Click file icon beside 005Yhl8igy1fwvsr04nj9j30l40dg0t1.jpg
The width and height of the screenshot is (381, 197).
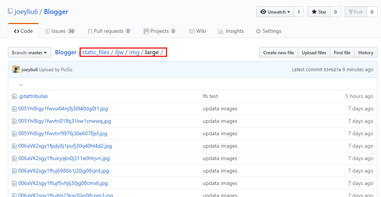click(14, 109)
